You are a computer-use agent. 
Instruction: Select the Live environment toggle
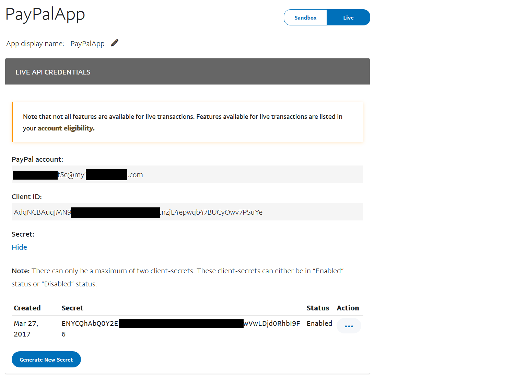[x=348, y=18]
